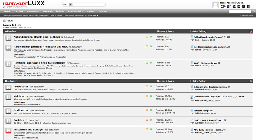
Task: Open the Downloads menu
Action: click(x=47, y=11)
